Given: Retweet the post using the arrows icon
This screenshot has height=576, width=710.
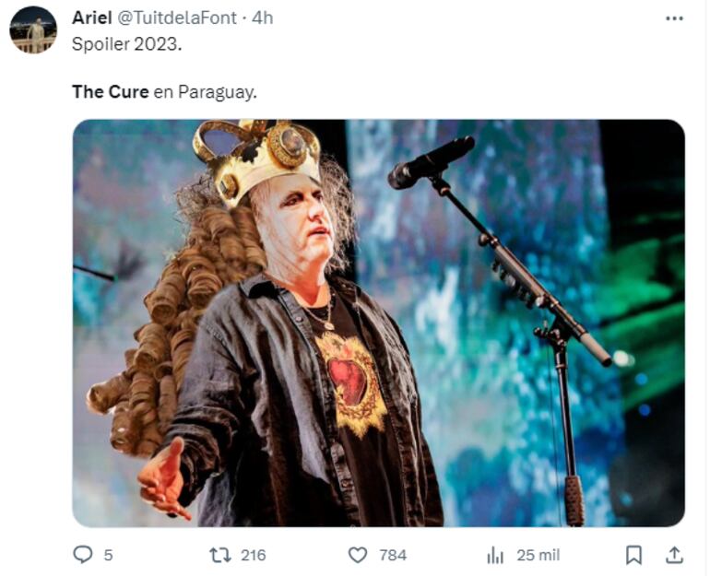Looking at the screenshot, I should pyautogui.click(x=219, y=555).
